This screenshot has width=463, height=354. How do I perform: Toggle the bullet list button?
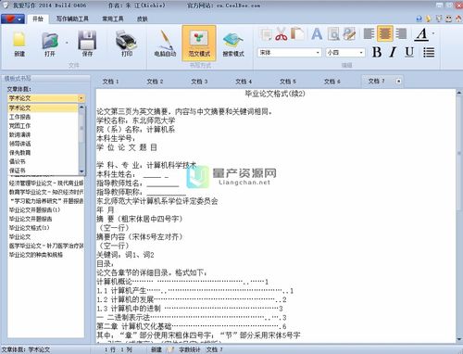(429, 52)
